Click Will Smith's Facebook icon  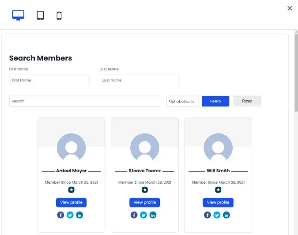point(207,215)
